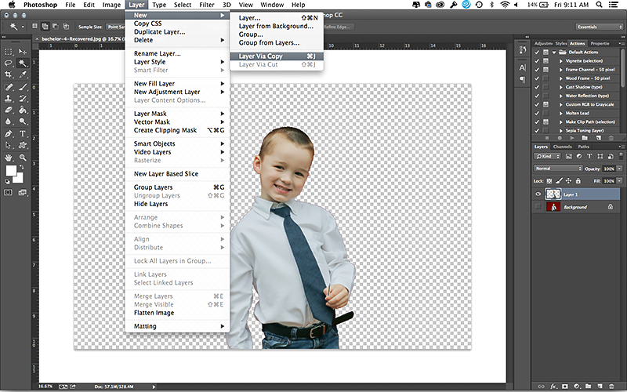Select the Path Selection tool

click(8, 145)
